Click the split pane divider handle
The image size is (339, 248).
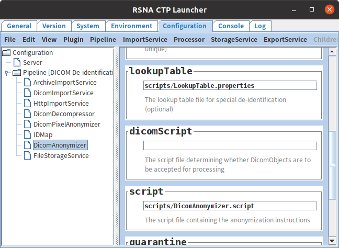pos(117,146)
